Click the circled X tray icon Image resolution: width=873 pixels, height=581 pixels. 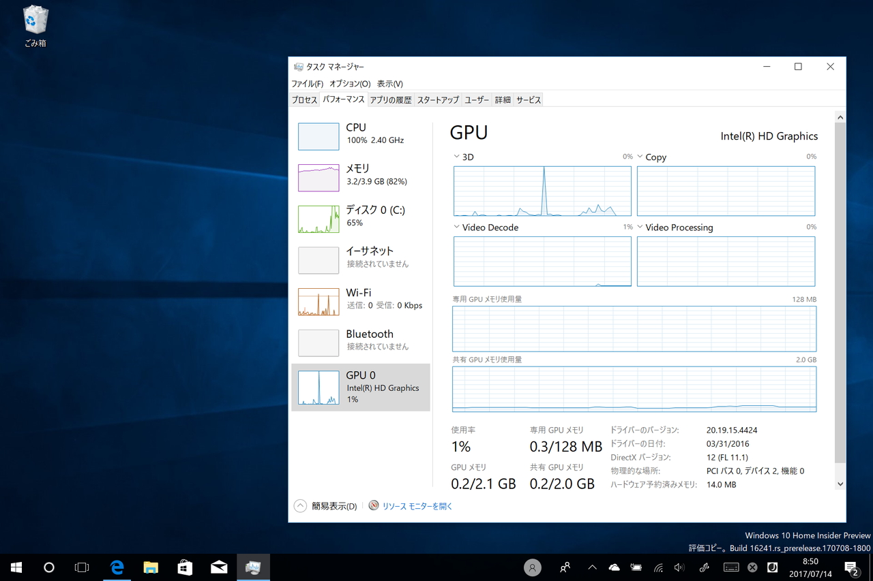coord(752,567)
